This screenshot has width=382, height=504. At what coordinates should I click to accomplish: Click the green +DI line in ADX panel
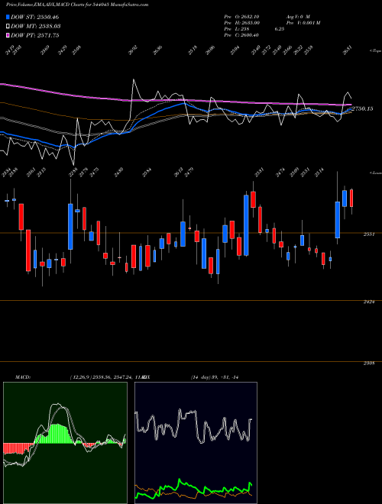tap(193, 489)
